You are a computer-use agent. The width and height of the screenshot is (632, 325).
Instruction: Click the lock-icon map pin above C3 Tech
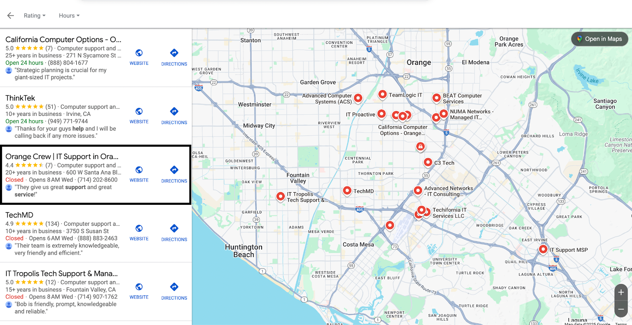click(420, 146)
